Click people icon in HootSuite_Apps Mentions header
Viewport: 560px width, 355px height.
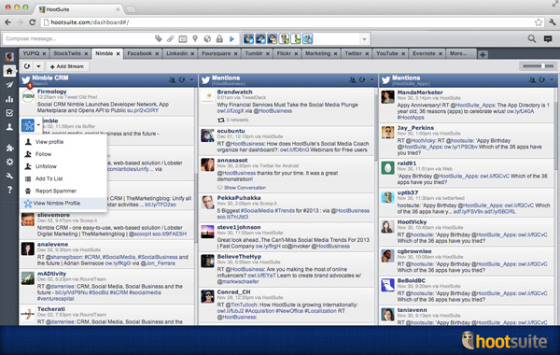tap(532, 79)
